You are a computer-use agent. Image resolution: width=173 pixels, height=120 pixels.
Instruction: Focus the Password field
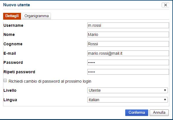pyautogui.click(x=128, y=62)
